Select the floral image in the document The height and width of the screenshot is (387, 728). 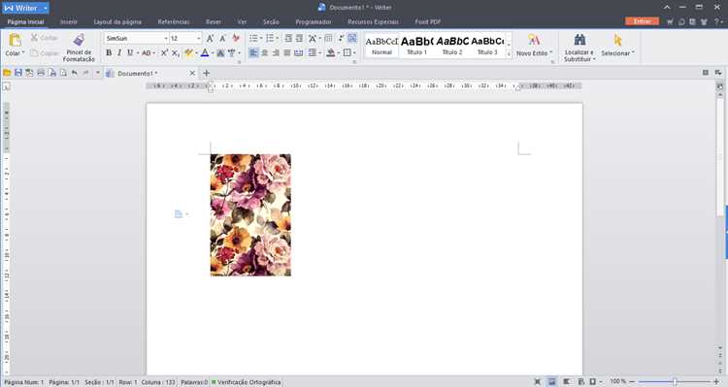(x=250, y=215)
